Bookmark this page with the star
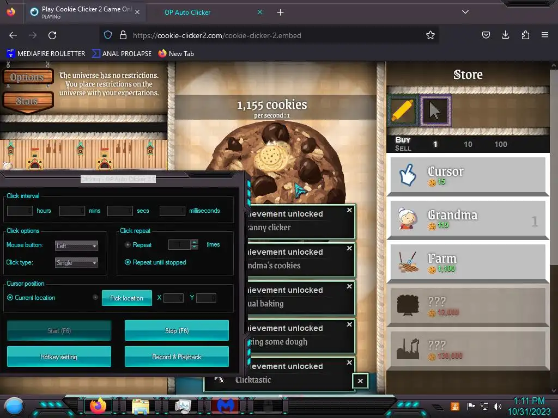The image size is (558, 418). [x=430, y=35]
